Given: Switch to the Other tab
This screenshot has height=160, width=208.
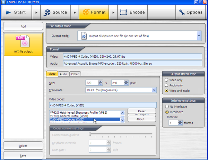Looking at the screenshot, I should [x=75, y=74].
